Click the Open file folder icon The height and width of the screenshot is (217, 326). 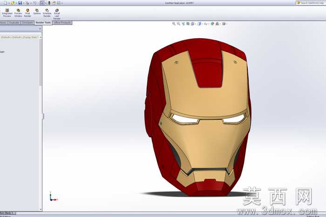coord(13,3)
